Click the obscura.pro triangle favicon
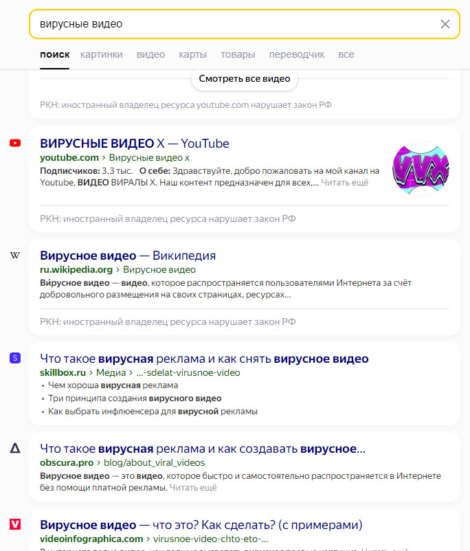Viewport: 470px width, 551px height. pos(15,448)
